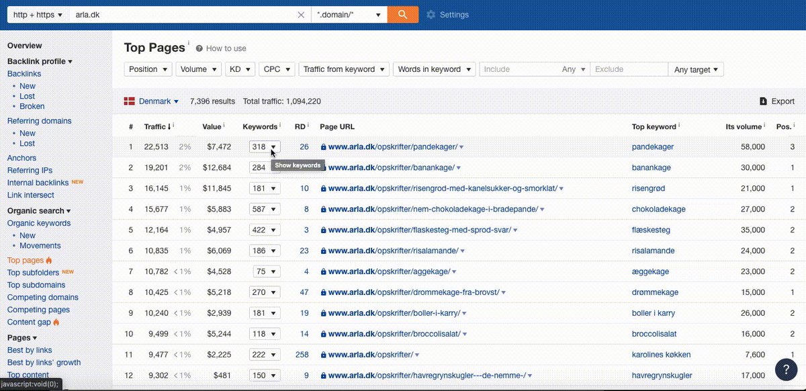Open the KD filter dropdown
The width and height of the screenshot is (806, 391).
click(x=240, y=69)
